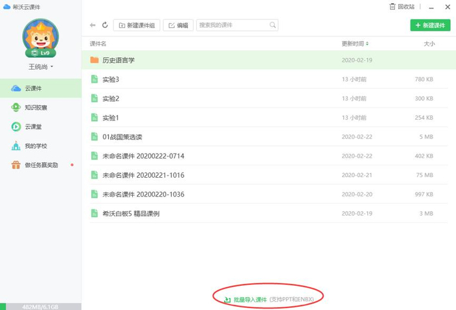Select 未命名课件 20200222-0714
This screenshot has height=310, width=456.
coord(268,156)
